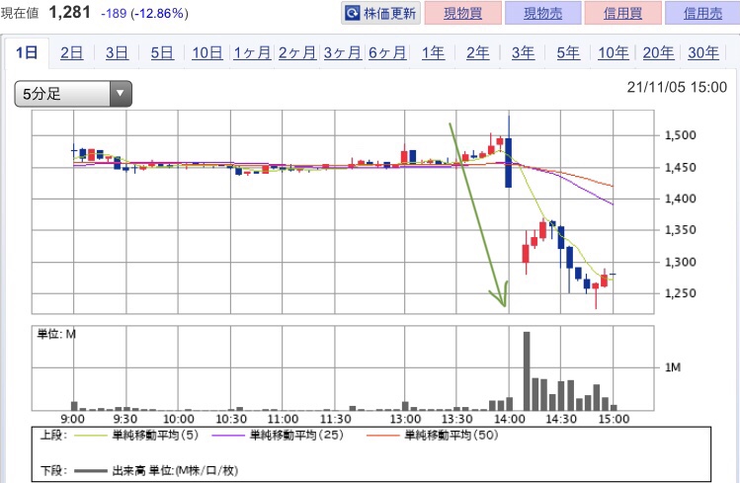Click the large blue candlestick at 14:00
740x483 pixels.
tap(508, 163)
